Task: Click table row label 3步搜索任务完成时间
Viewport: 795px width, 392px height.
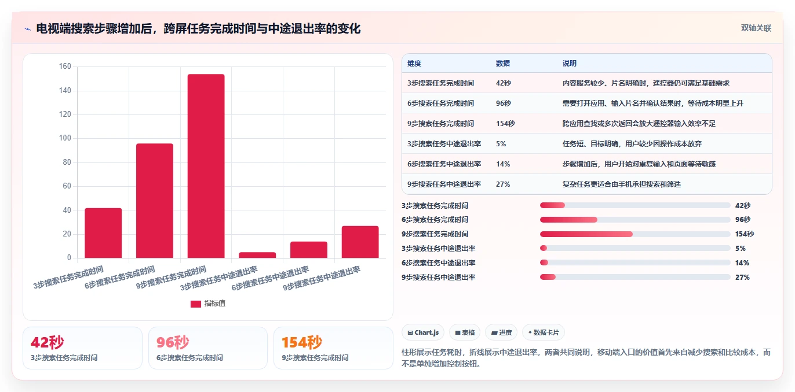Action: click(440, 83)
